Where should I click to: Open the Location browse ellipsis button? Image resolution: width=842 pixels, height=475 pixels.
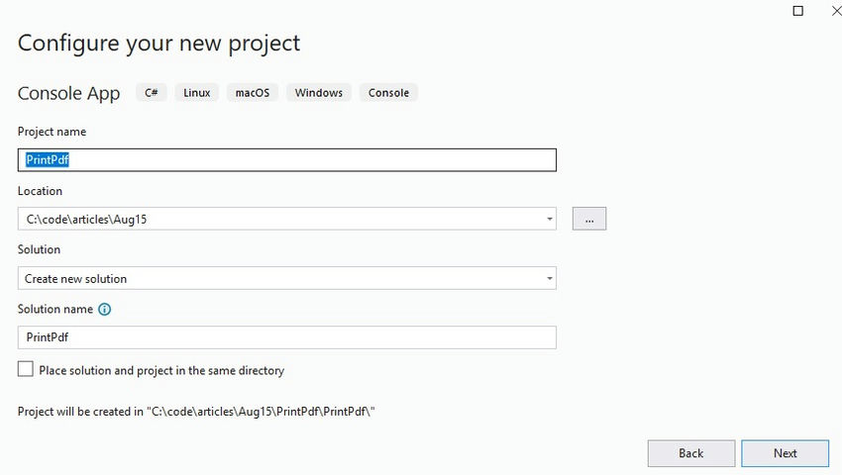pos(589,219)
